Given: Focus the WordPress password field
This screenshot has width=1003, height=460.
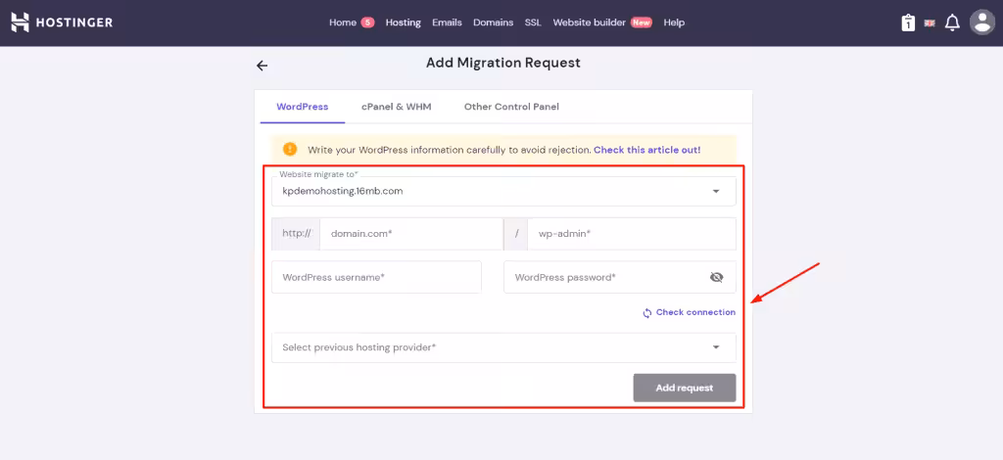Looking at the screenshot, I should [x=620, y=277].
